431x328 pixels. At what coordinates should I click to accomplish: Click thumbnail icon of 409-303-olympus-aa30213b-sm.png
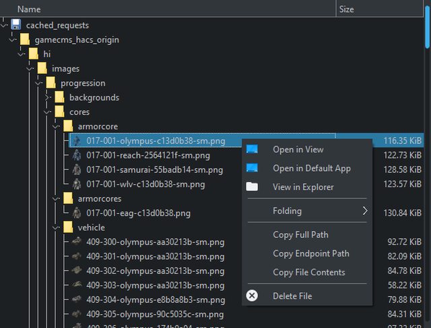[77, 285]
